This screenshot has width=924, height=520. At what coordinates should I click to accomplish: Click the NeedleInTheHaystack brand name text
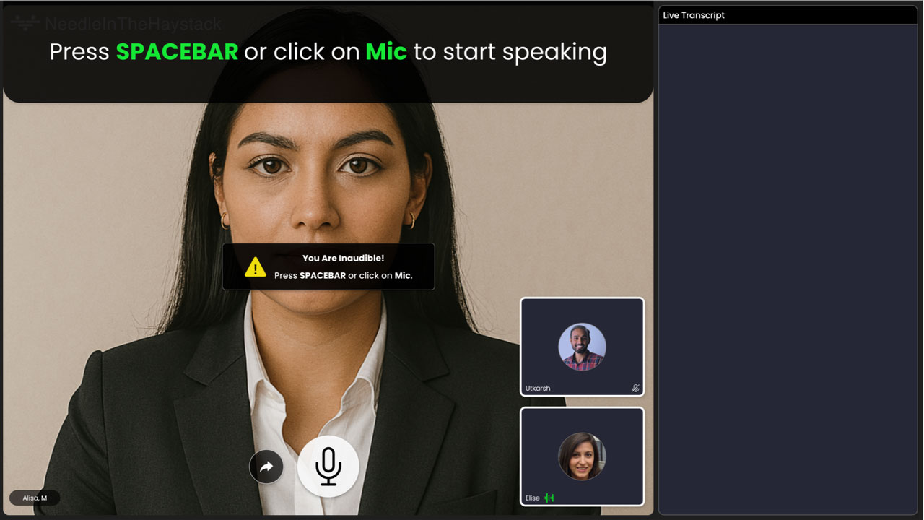[133, 24]
